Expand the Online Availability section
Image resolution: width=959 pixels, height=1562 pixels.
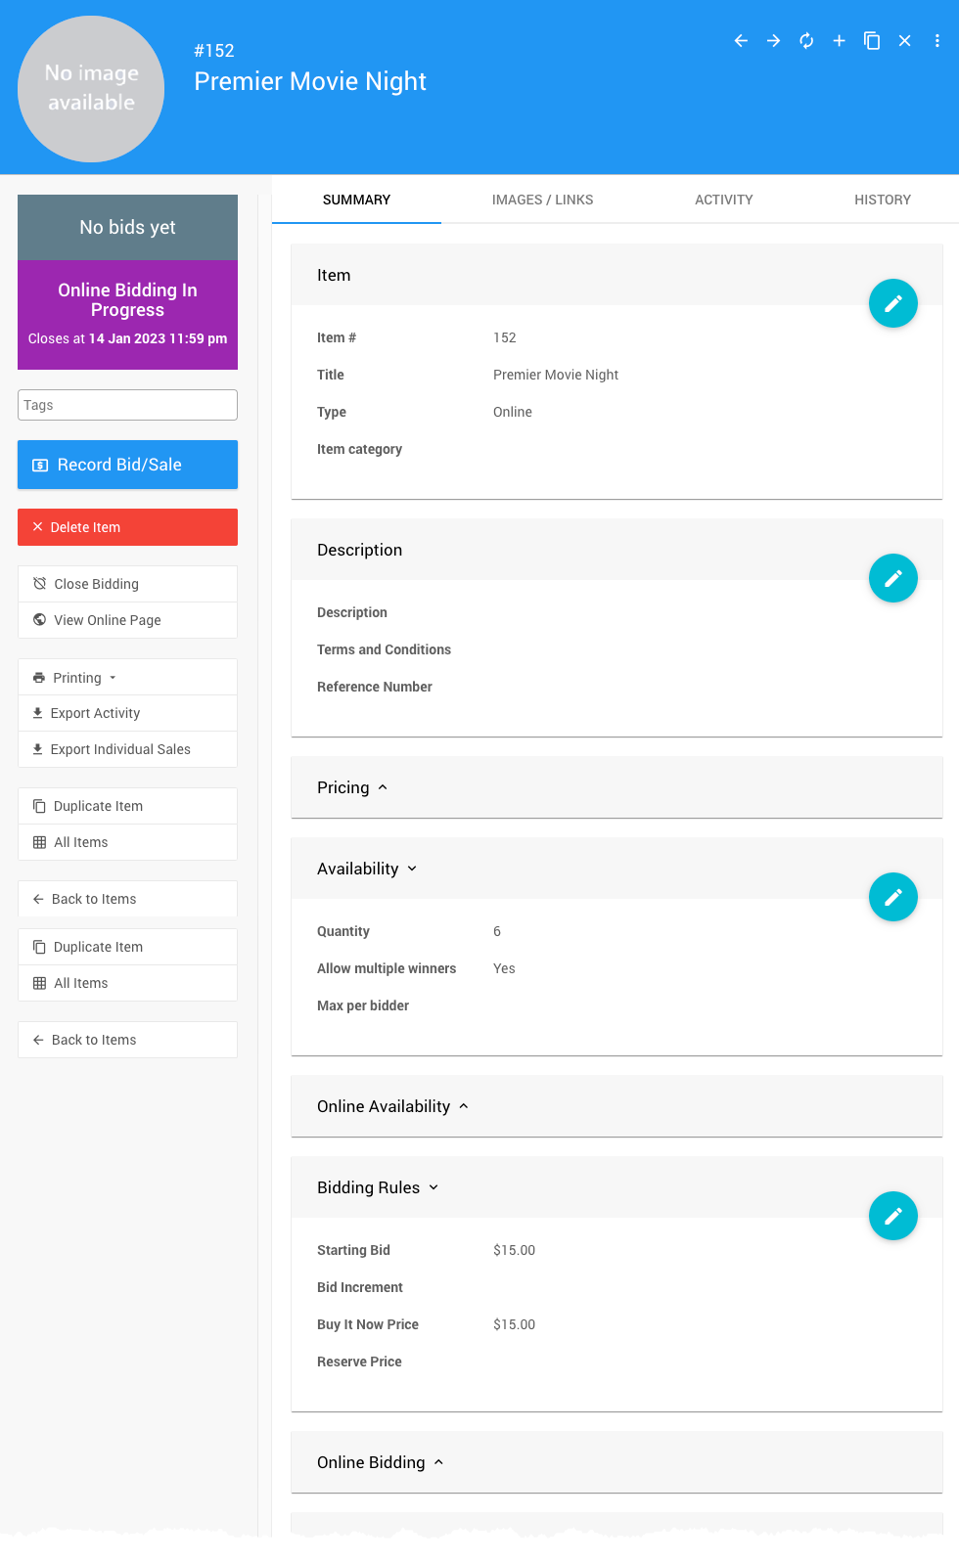point(392,1106)
